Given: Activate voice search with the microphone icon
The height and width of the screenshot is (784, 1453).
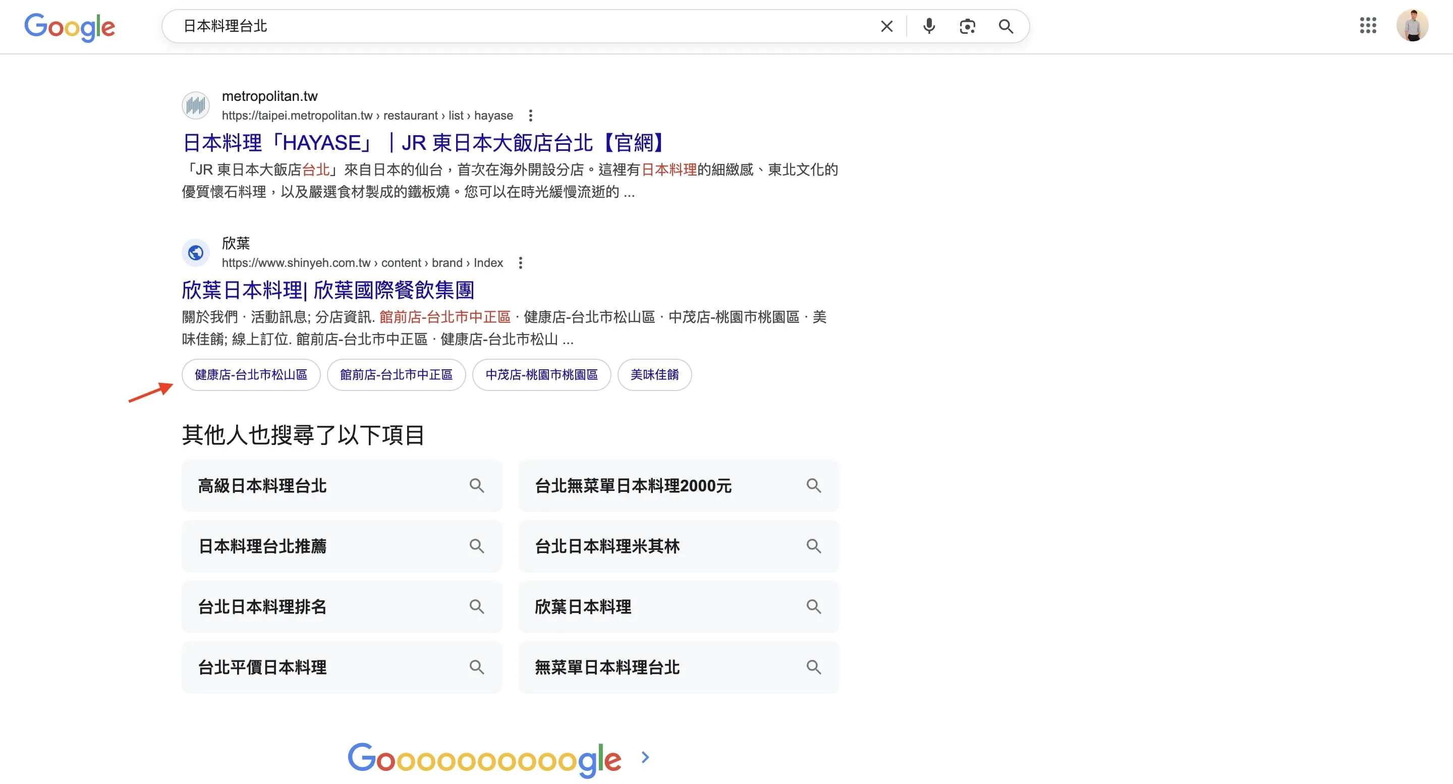Looking at the screenshot, I should coord(928,26).
